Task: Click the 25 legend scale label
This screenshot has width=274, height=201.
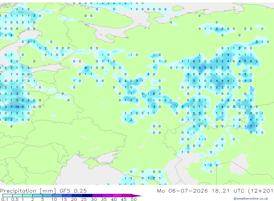Action: tap(84, 199)
